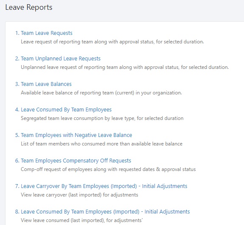
Task: Click 'View leave carryover (last imported)' description
Action: (x=79, y=195)
